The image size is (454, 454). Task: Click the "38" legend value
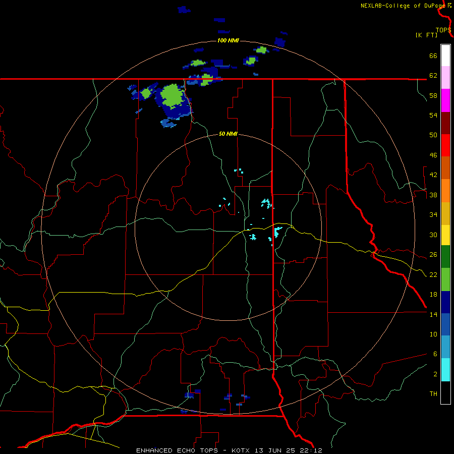pyautogui.click(x=433, y=195)
